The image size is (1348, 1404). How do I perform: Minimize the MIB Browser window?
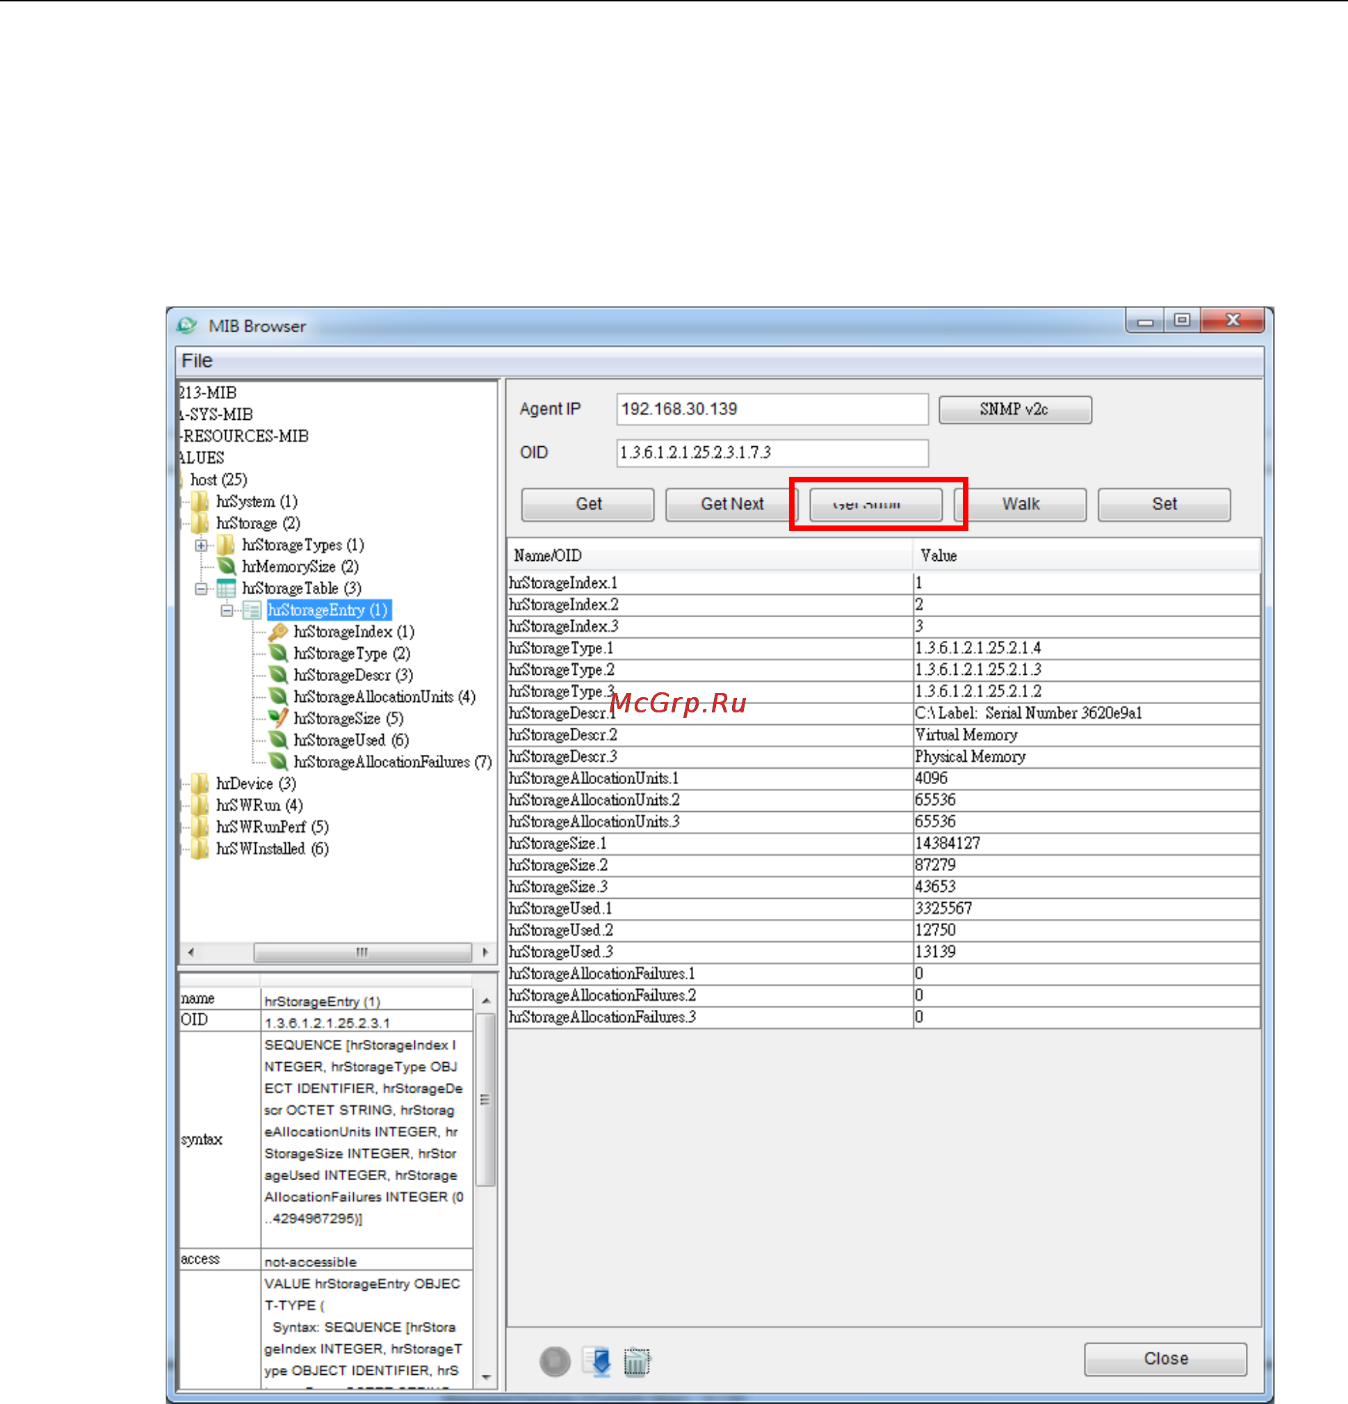[x=1145, y=321]
